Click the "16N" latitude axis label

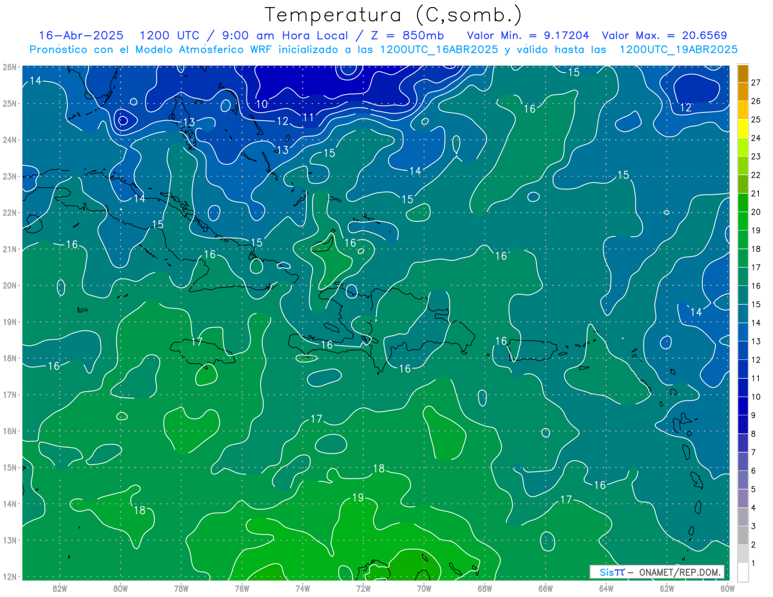(9, 431)
